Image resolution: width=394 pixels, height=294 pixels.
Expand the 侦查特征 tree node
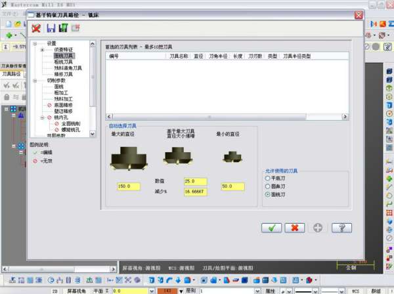pyautogui.click(x=42, y=50)
